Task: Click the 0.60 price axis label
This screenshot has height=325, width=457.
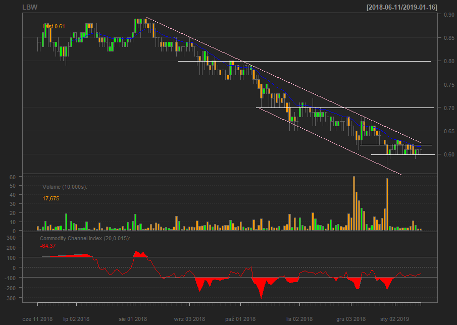Action: tap(449, 154)
